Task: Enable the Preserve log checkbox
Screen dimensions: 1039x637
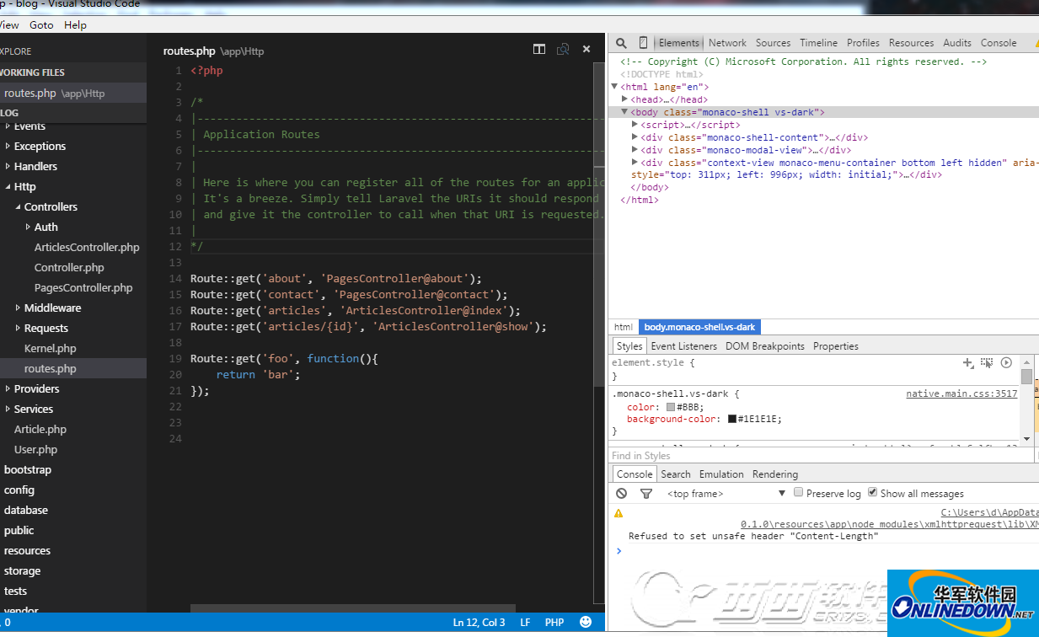Action: 798,492
